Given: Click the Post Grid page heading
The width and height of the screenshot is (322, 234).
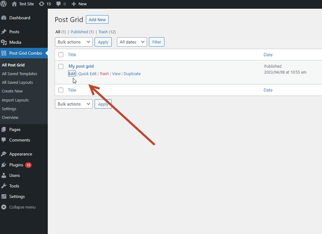Looking at the screenshot, I should pyautogui.click(x=69, y=20).
